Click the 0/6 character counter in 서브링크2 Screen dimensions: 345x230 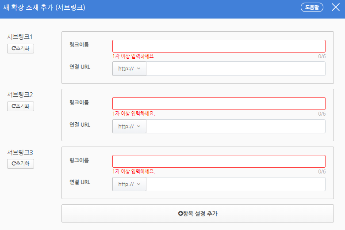coord(322,114)
